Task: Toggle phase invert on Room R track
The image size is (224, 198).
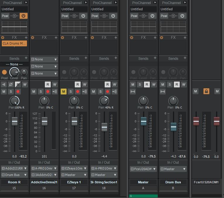Action: coord(11,84)
